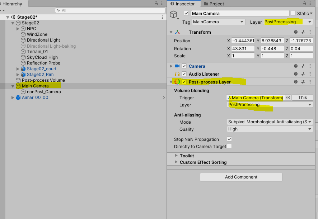Edit the Main Camera name field
The height and width of the screenshot is (219, 318).
coord(240,13)
